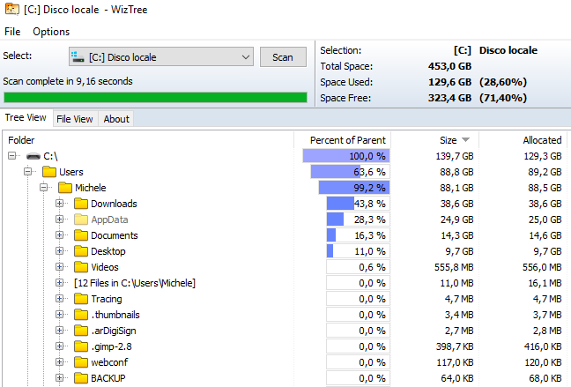Click the Michele folder icon
Screen dimensions: 571x387
click(65, 188)
